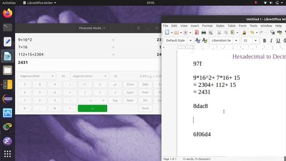286x161 pixels.
Task: Click the calculator log button
Action: click(x=115, y=100)
